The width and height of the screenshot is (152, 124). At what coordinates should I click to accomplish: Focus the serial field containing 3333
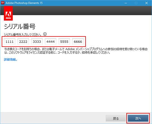click(x=37, y=42)
